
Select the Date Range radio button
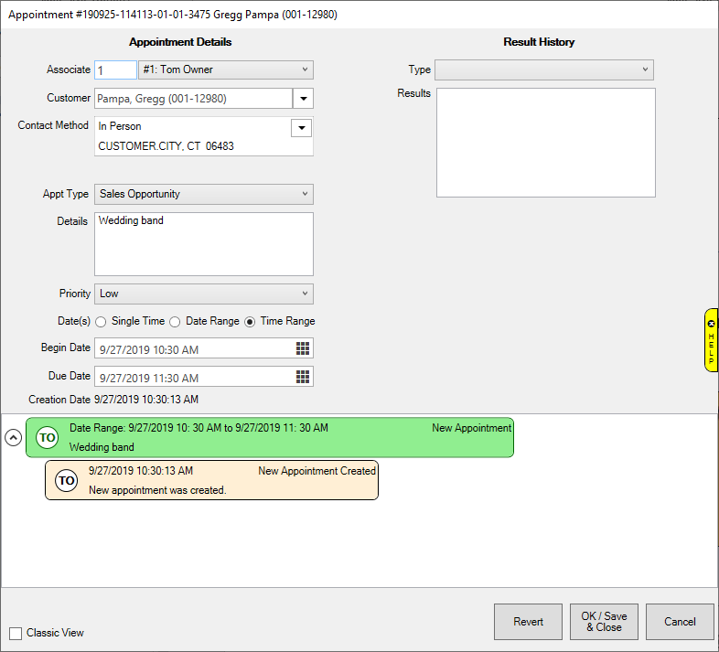176,322
